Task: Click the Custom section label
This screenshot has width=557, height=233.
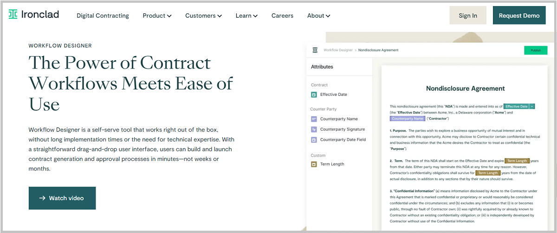Action: click(318, 156)
